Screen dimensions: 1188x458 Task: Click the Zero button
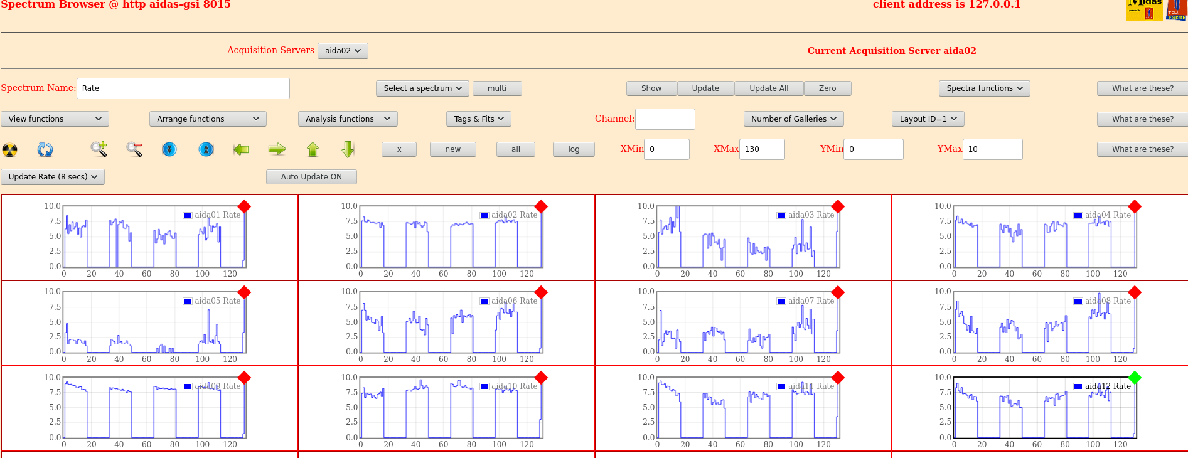click(827, 88)
